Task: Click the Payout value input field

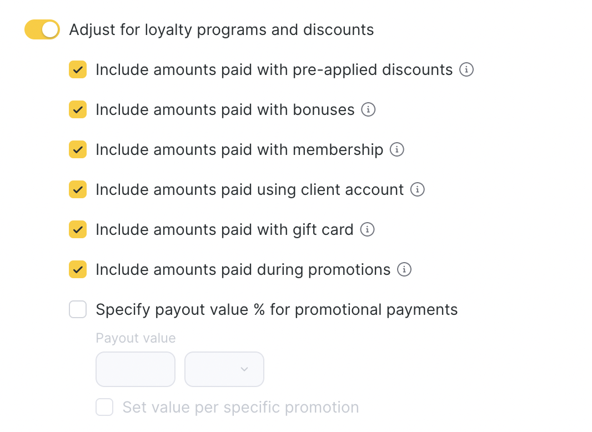Action: (x=136, y=369)
